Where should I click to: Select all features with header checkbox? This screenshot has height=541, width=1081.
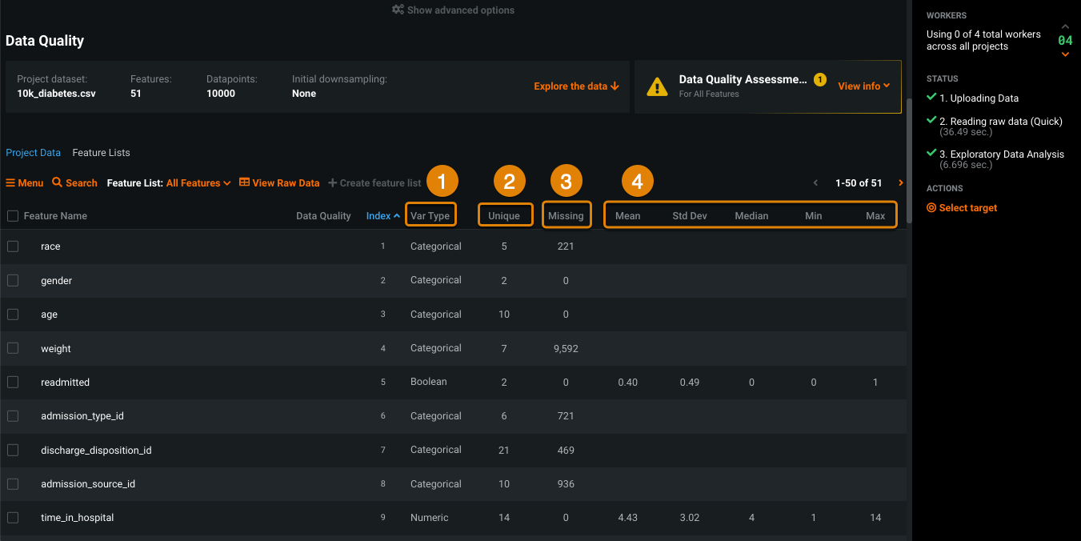(13, 216)
